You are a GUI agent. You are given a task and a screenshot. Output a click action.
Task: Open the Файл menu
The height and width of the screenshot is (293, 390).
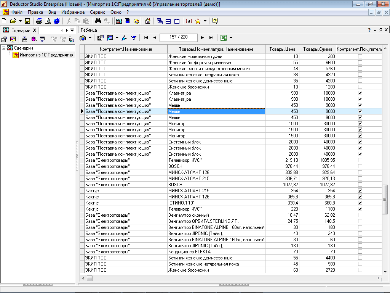click(17, 12)
